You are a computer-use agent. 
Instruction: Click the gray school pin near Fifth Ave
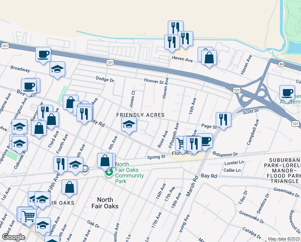[86, 169]
